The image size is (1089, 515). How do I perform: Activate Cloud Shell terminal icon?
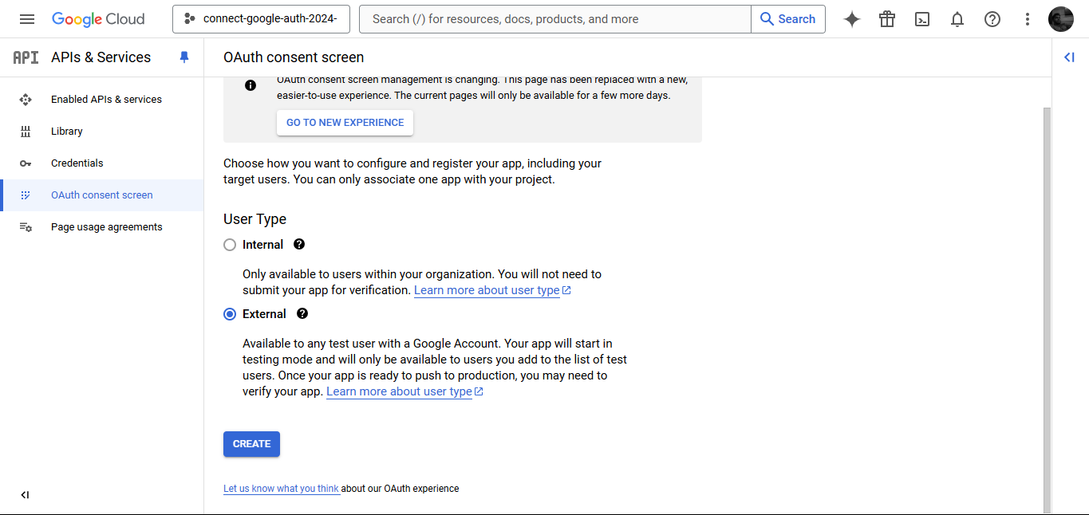tap(921, 18)
